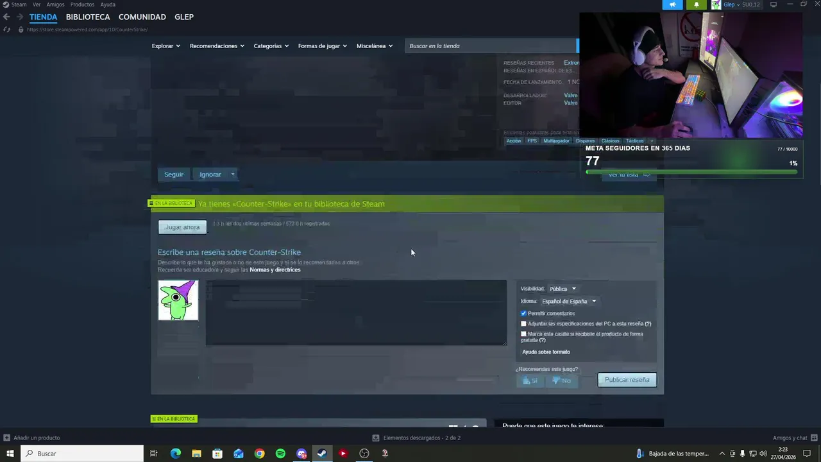The height and width of the screenshot is (462, 821).
Task: Enable Adjuntar las especificaciones del PC checkbox
Action: pos(523,323)
